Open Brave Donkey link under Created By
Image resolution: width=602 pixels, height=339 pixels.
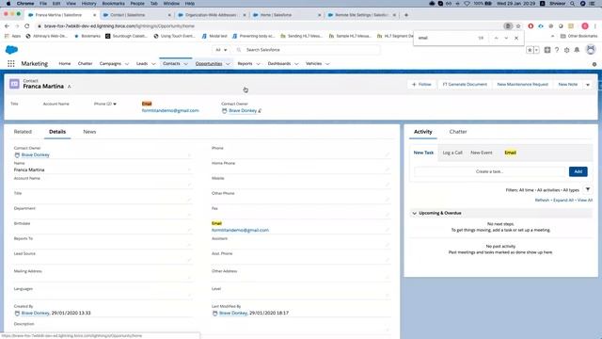(36, 314)
